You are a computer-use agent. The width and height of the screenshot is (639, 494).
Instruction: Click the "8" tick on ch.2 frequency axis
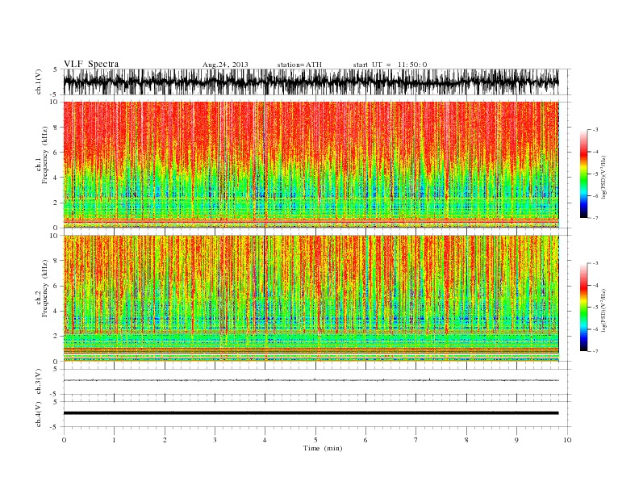click(x=56, y=261)
